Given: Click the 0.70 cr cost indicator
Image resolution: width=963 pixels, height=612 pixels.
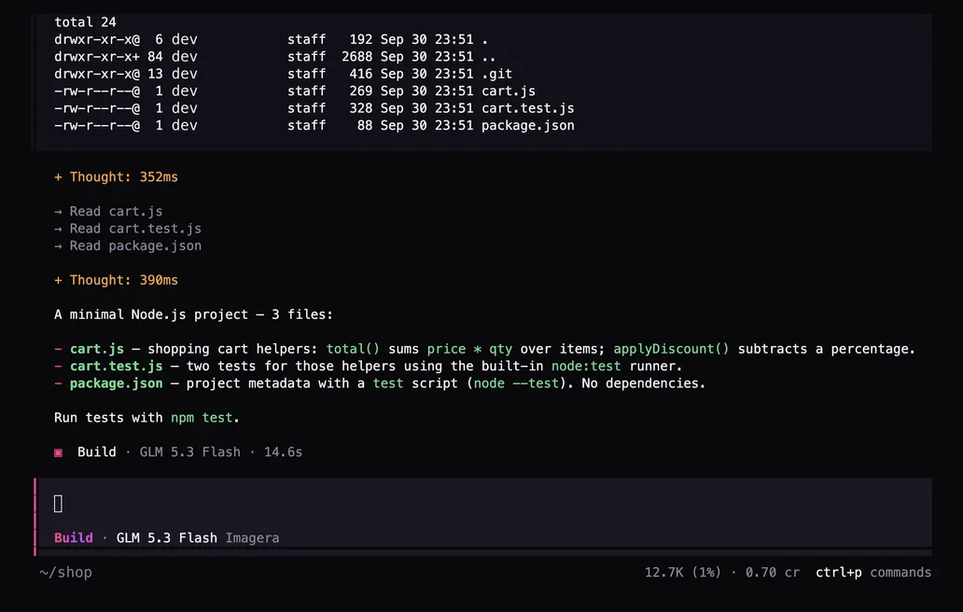Looking at the screenshot, I should click(x=773, y=572).
